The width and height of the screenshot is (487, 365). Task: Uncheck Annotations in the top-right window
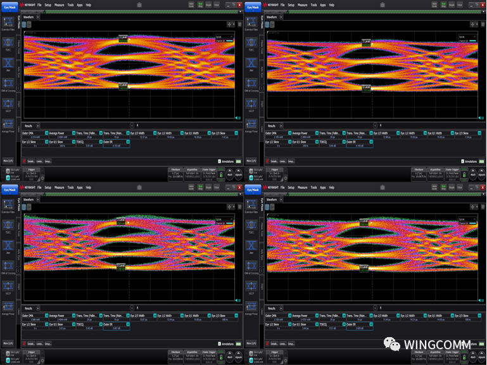click(x=462, y=161)
